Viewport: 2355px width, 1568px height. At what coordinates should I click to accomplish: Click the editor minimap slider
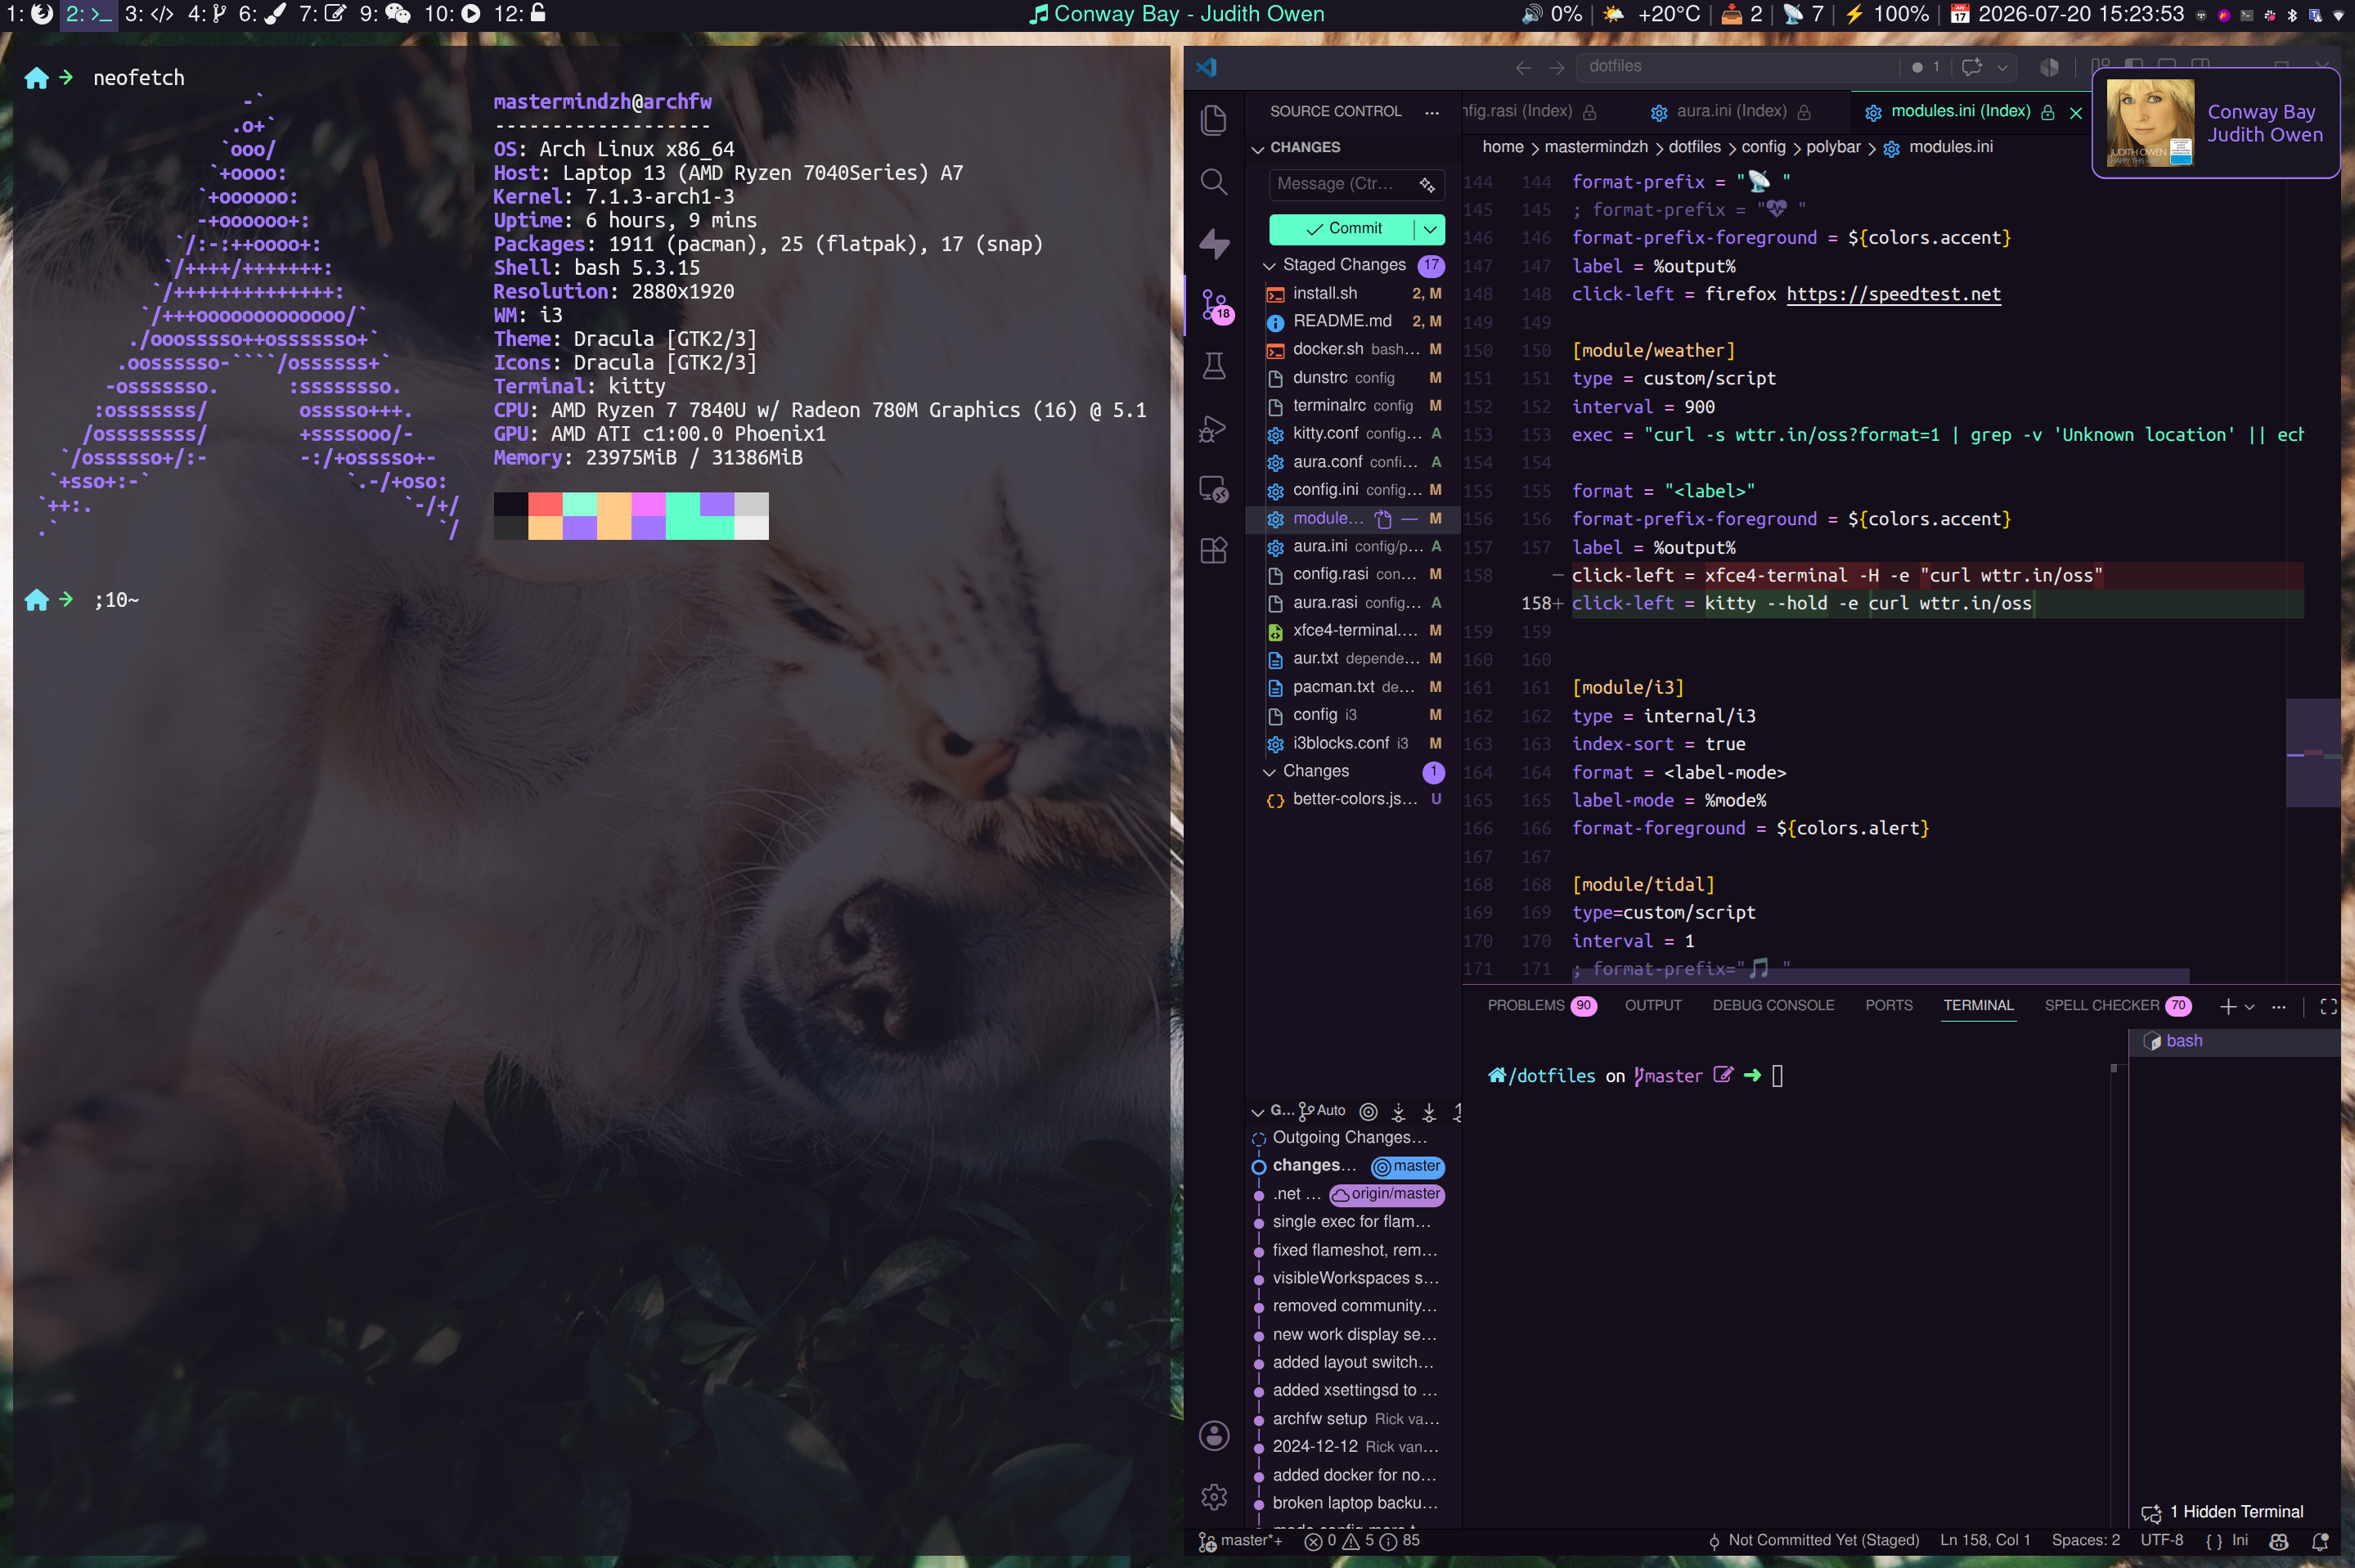[2312, 753]
